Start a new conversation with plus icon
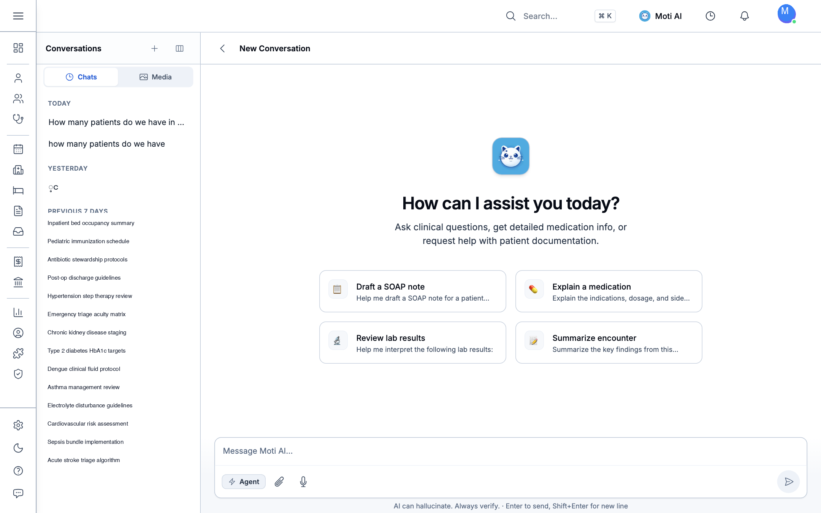The height and width of the screenshot is (513, 821). 154,48
